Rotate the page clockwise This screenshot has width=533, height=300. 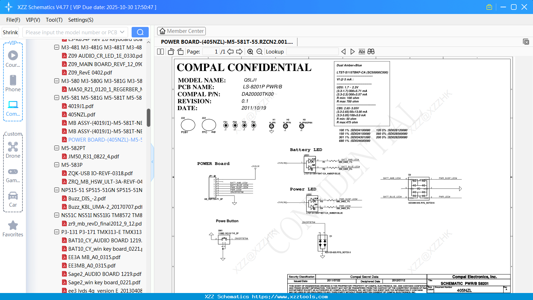[x=180, y=52]
